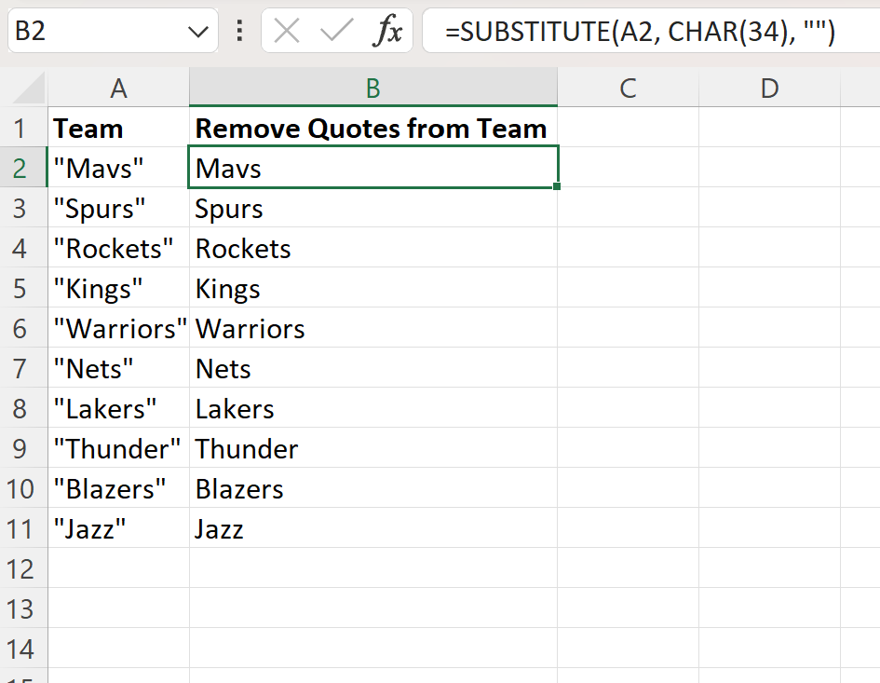Click the unquoted Kings cell in column B
This screenshot has height=683, width=880.
[373, 288]
